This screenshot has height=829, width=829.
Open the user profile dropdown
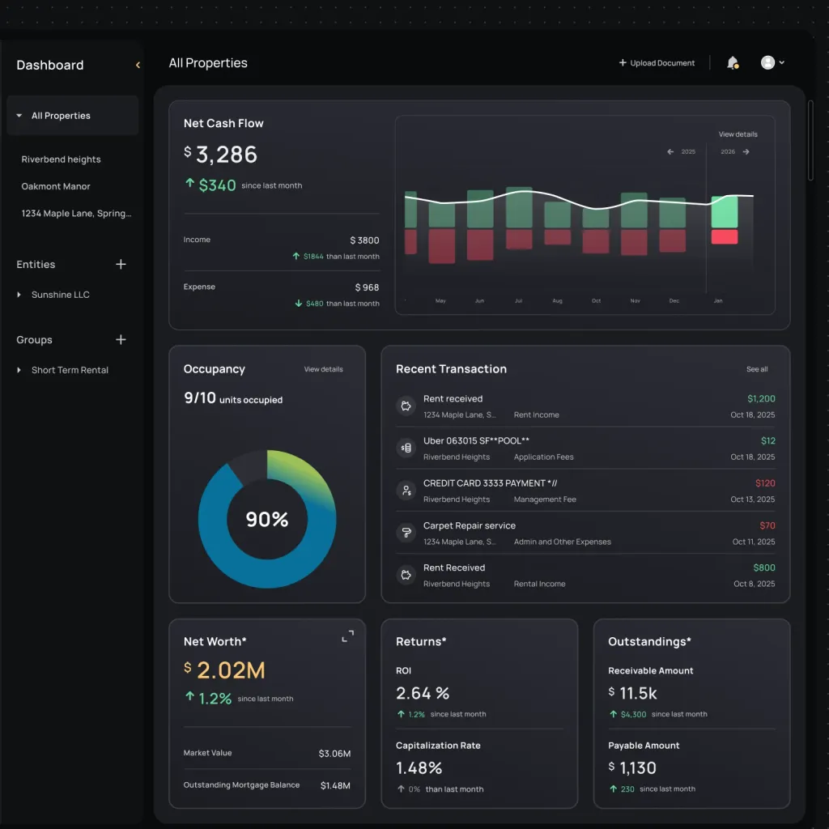pyautogui.click(x=772, y=63)
